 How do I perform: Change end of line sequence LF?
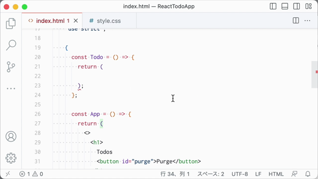pyautogui.click(x=258, y=174)
